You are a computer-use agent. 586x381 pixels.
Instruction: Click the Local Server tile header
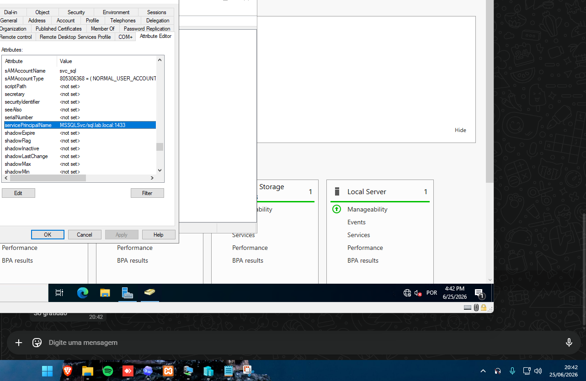380,191
